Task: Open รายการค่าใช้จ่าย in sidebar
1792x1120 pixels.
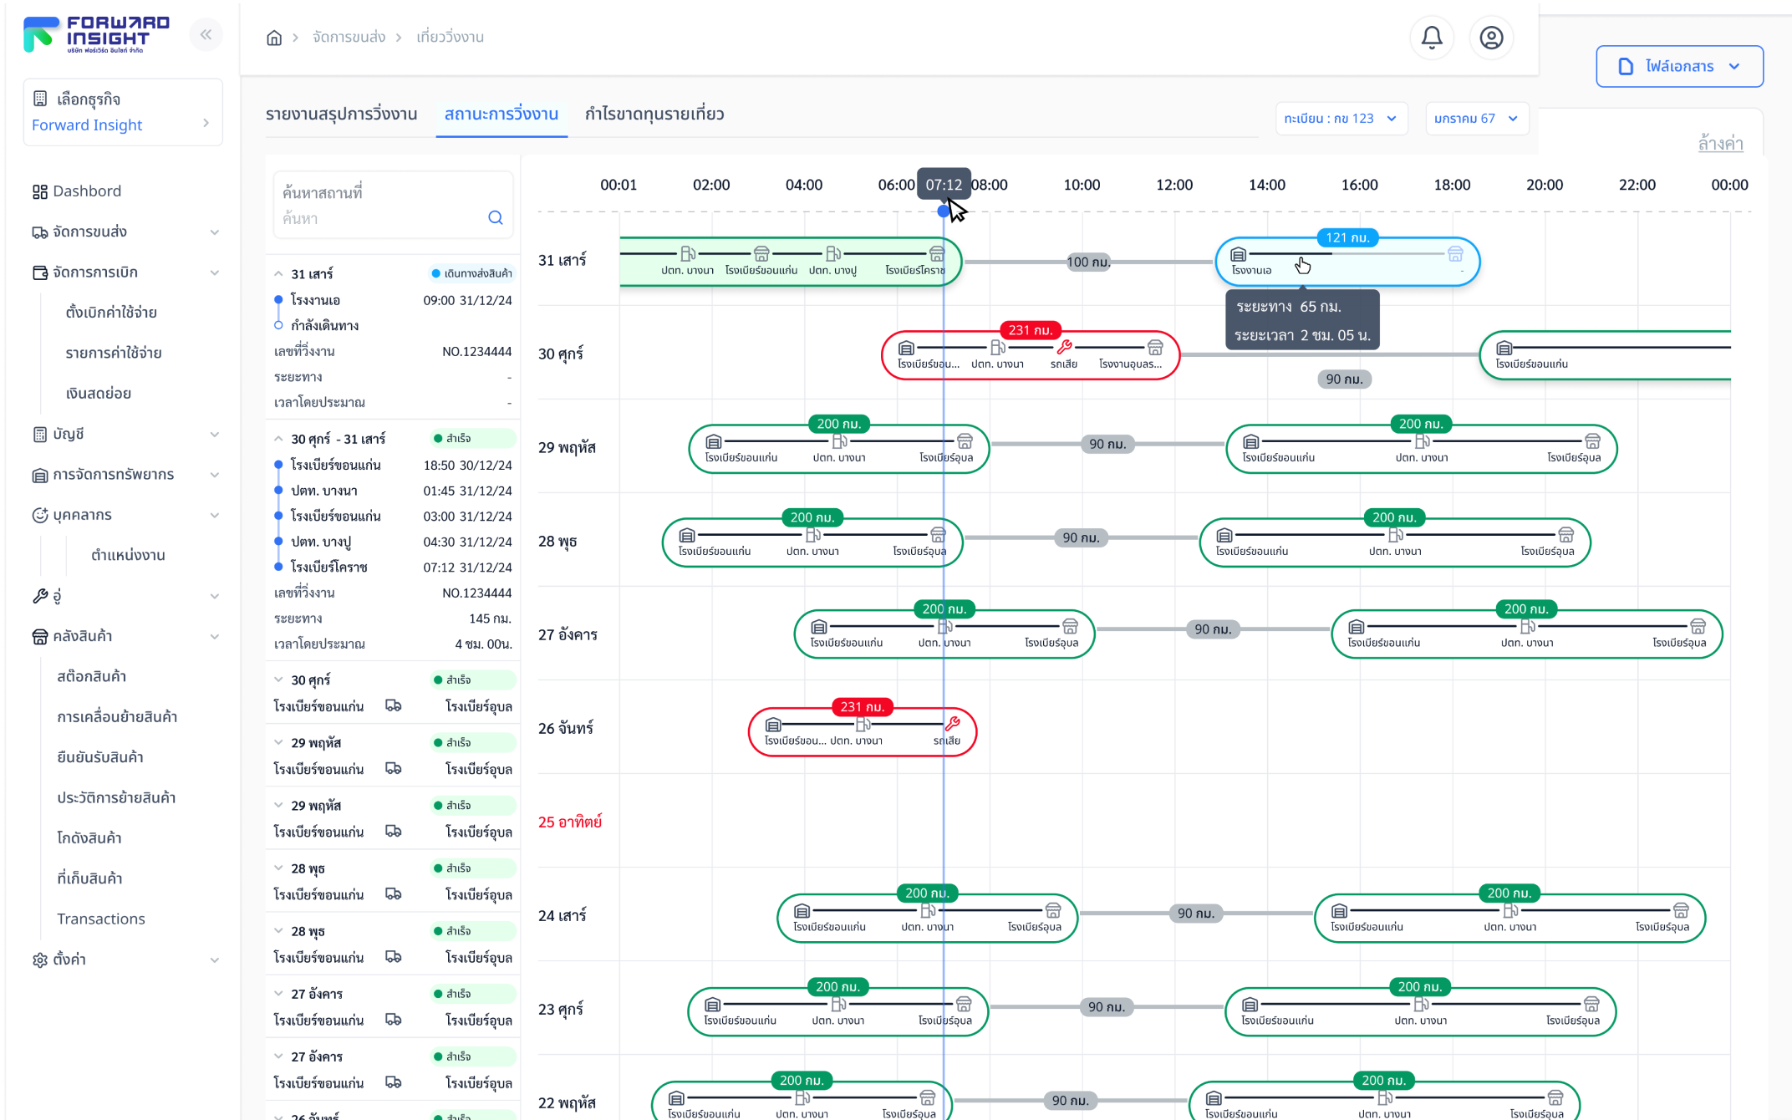Action: 114,353
